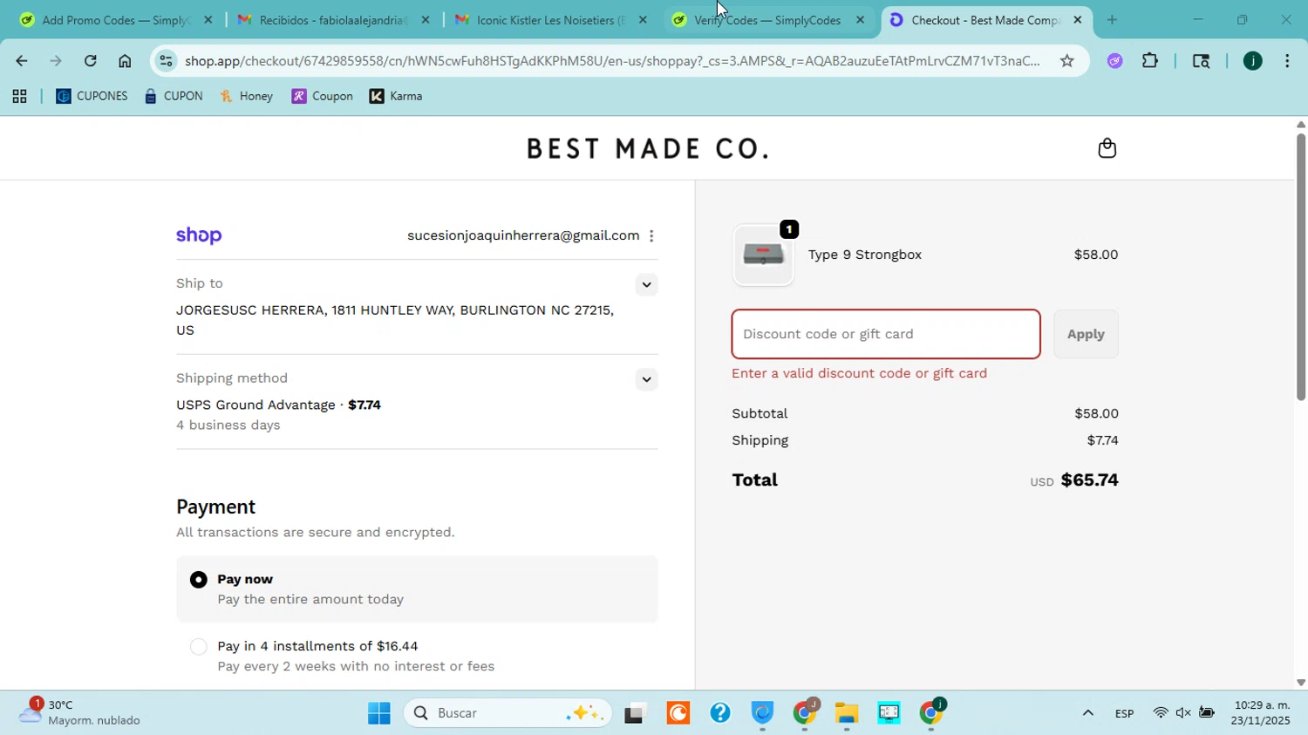Image resolution: width=1308 pixels, height=735 pixels.
Task: Open the CUPON bookmark
Action: [174, 97]
